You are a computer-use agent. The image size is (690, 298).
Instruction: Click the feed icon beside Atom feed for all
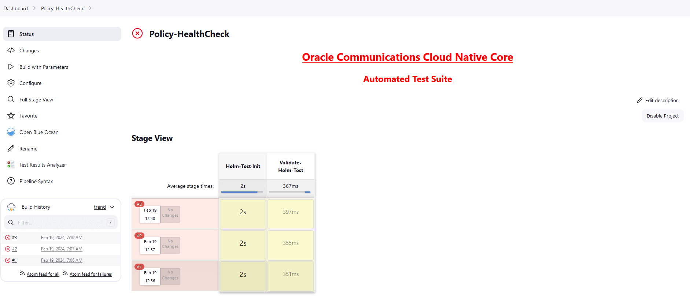click(x=22, y=273)
